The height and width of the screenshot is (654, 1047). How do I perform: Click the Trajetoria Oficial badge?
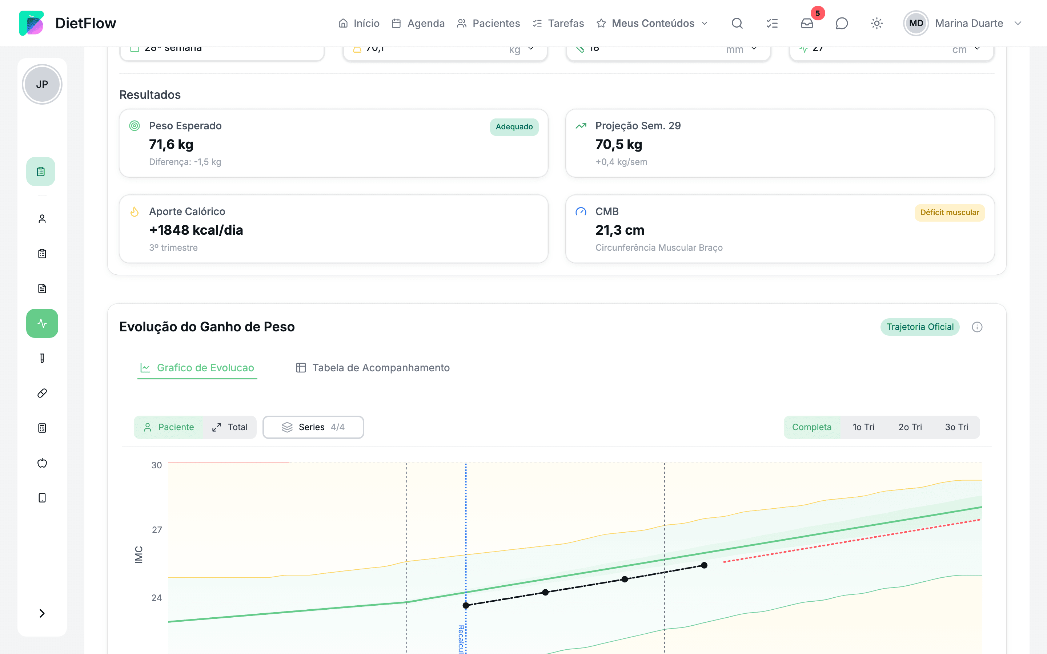(x=920, y=327)
